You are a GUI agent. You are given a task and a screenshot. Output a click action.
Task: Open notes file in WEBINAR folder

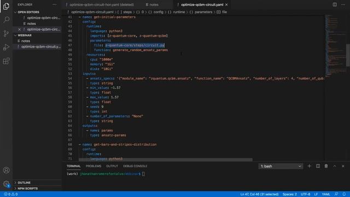(x=26, y=41)
